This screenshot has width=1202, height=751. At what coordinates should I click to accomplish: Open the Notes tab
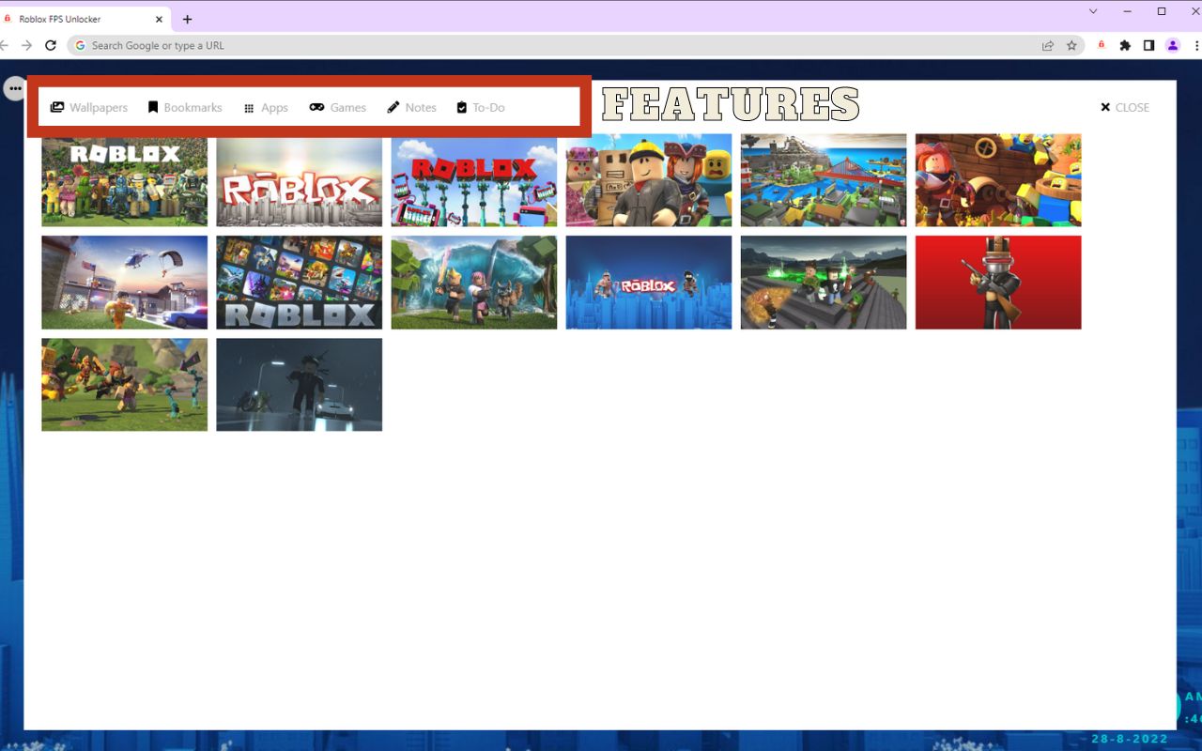(x=411, y=107)
